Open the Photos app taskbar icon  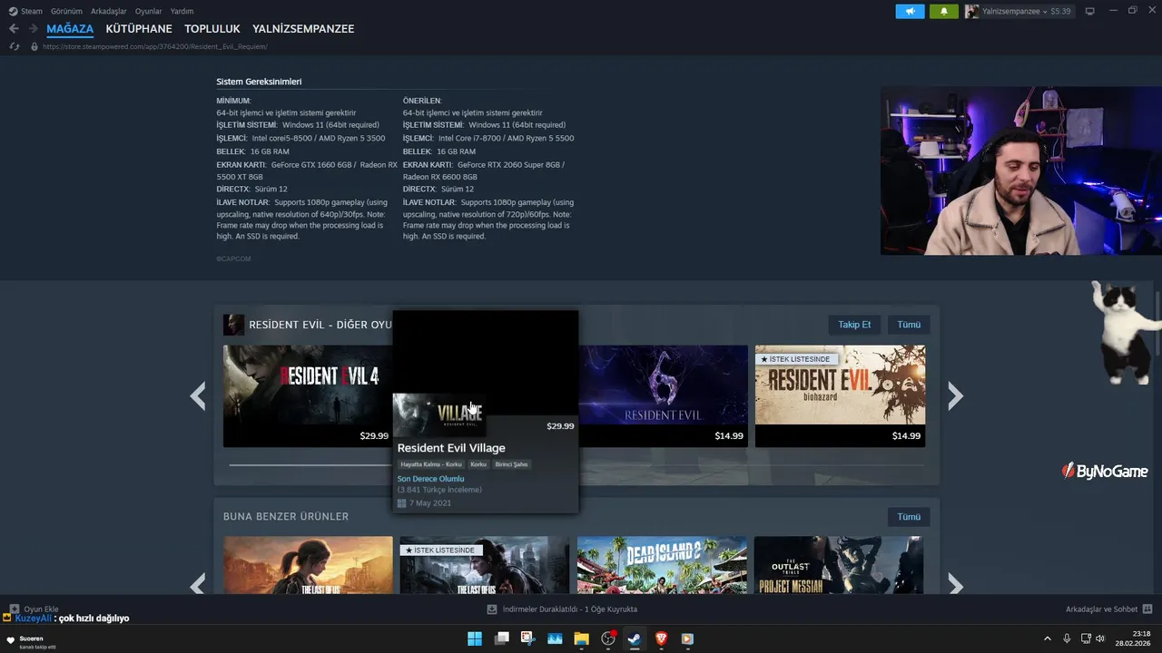[x=555, y=638]
